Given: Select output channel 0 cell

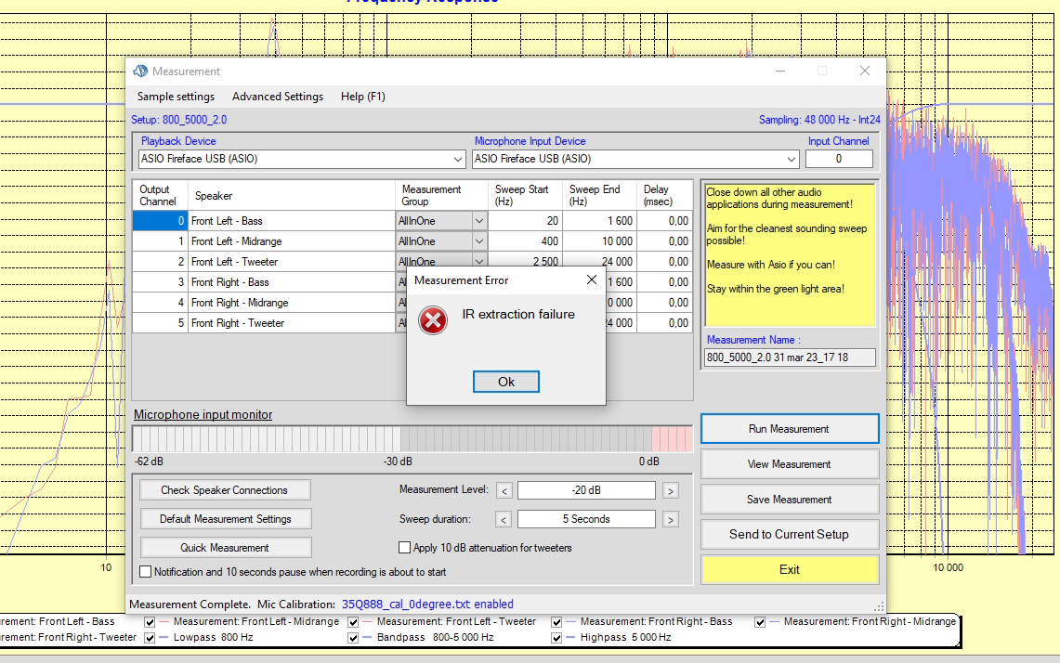Looking at the screenshot, I should [x=160, y=221].
